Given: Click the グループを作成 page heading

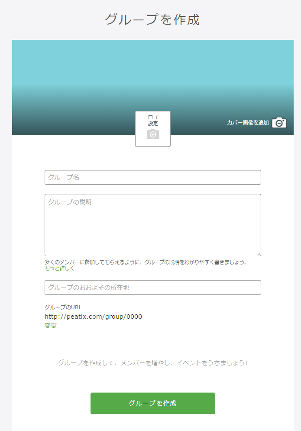Looking at the screenshot, I should click(152, 20).
